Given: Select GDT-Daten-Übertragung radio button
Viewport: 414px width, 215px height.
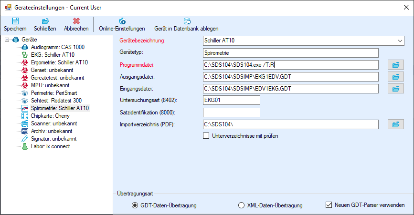Looking at the screenshot, I should pos(135,205).
